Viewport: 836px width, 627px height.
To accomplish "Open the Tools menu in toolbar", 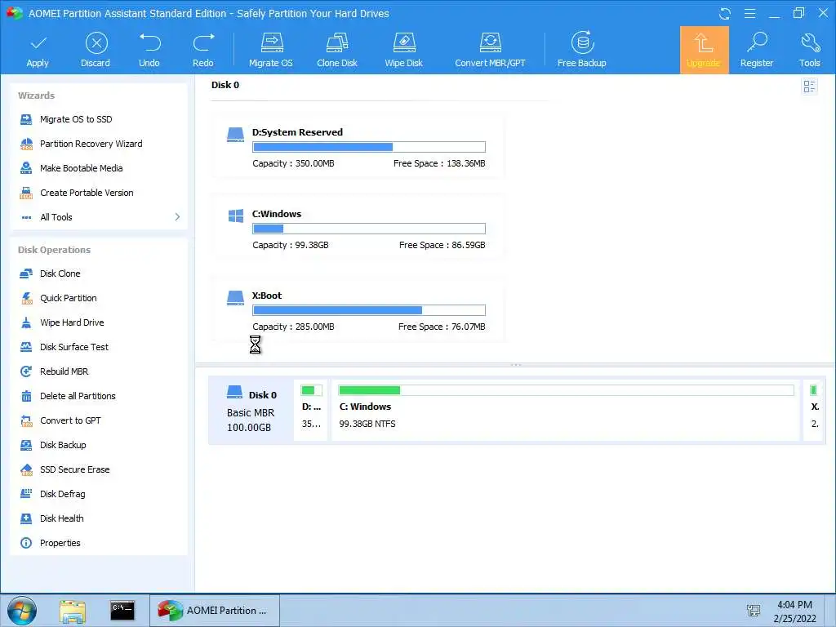I will [x=809, y=51].
